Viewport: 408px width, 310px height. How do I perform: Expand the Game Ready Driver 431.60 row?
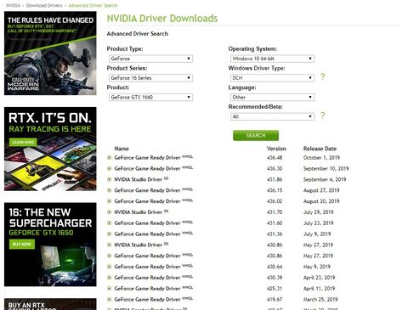click(109, 223)
